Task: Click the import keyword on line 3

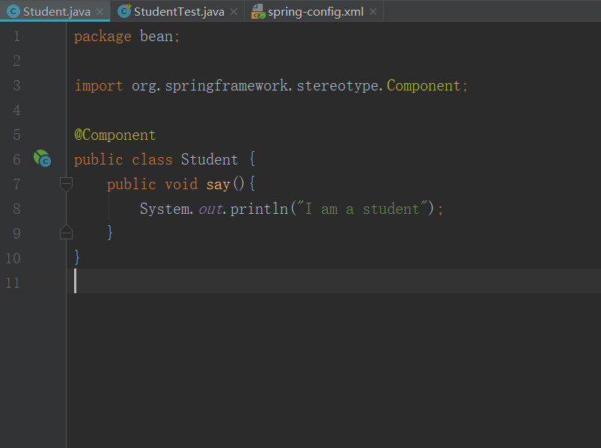Action: [x=99, y=85]
